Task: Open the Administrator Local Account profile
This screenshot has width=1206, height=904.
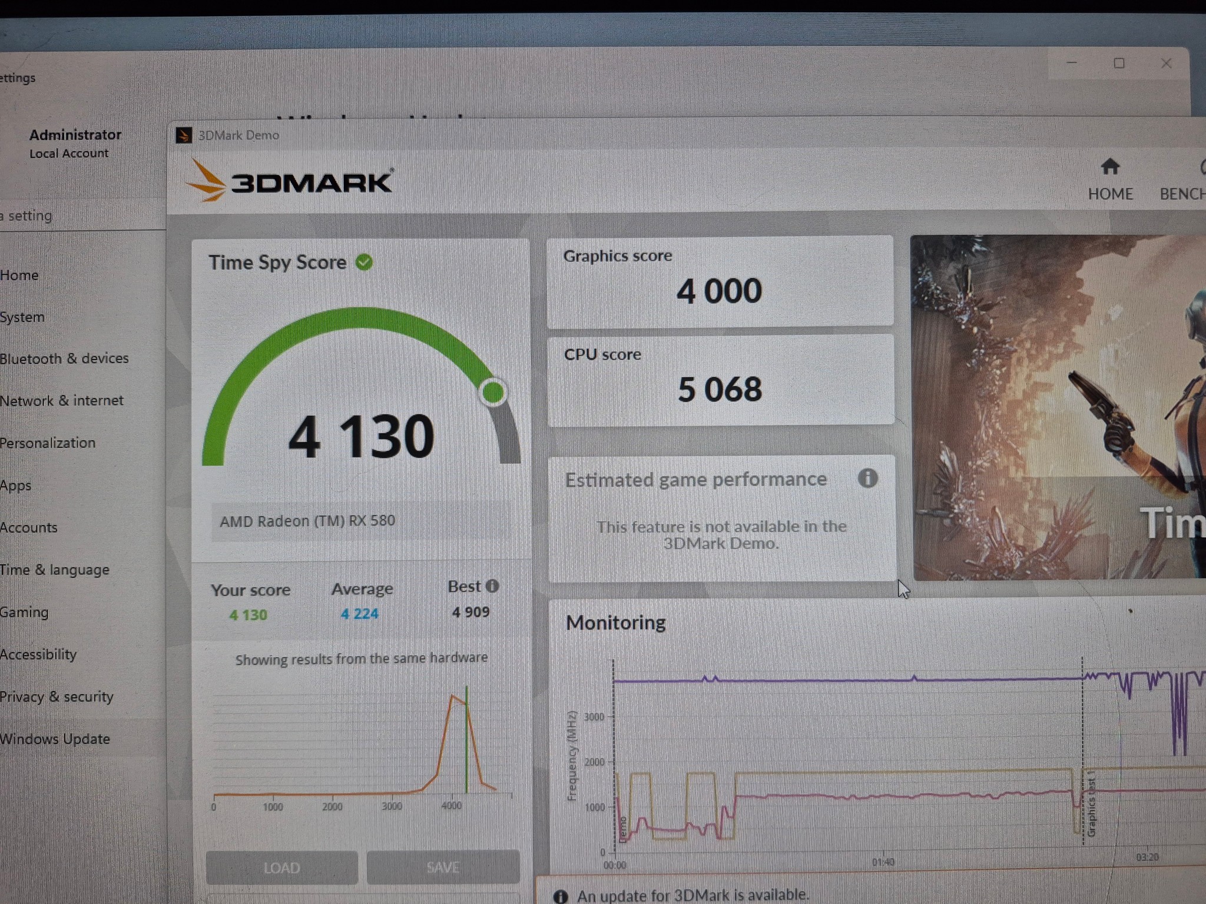Action: point(75,144)
